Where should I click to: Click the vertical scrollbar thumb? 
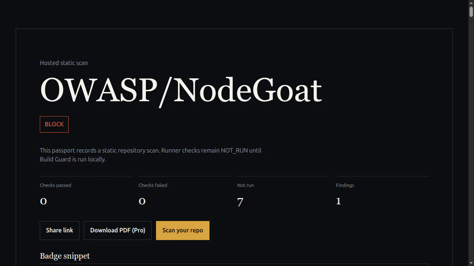click(x=471, y=11)
